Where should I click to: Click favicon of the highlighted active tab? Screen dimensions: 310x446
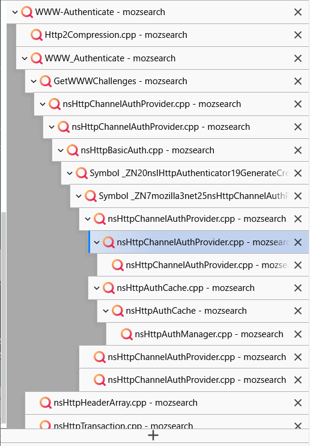(109, 242)
